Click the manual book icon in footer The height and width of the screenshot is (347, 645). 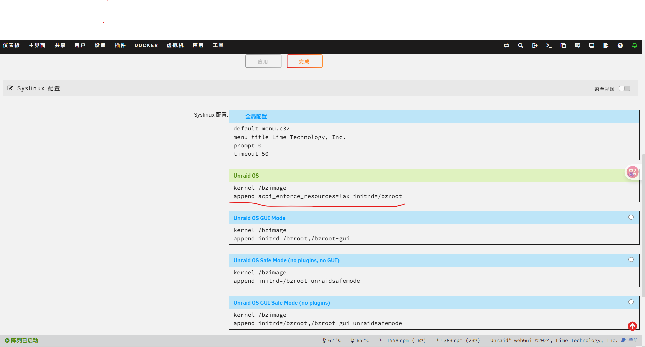click(x=623, y=340)
